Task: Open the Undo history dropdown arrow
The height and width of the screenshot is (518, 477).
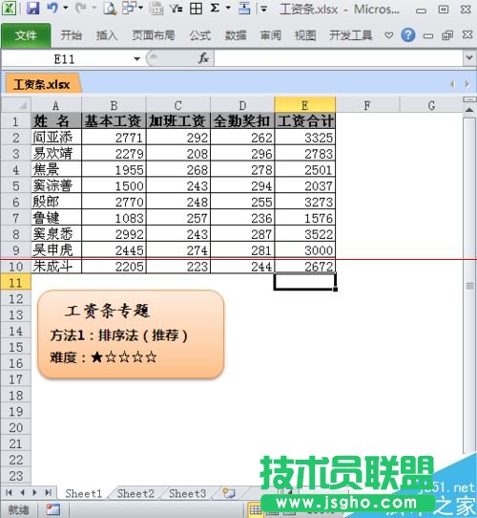Action: pyautogui.click(x=65, y=8)
